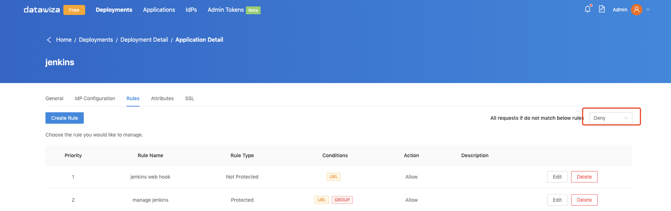Open the Admin Tokens navigation menu
This screenshot has height=211, width=671.
click(226, 10)
